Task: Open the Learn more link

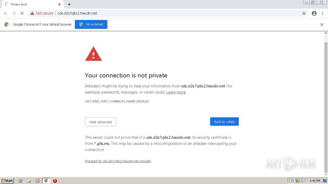Action: 176,92
